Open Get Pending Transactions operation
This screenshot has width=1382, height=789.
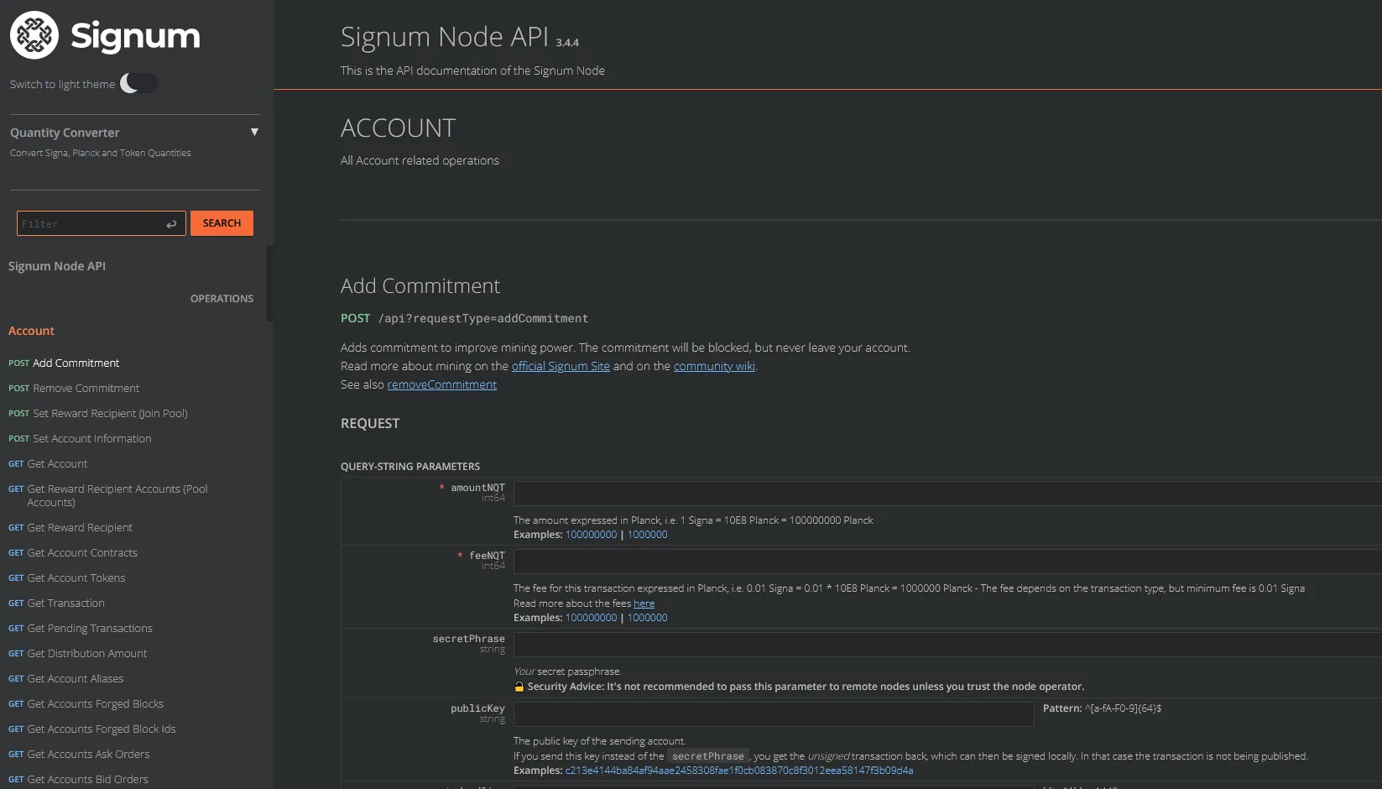(x=81, y=628)
